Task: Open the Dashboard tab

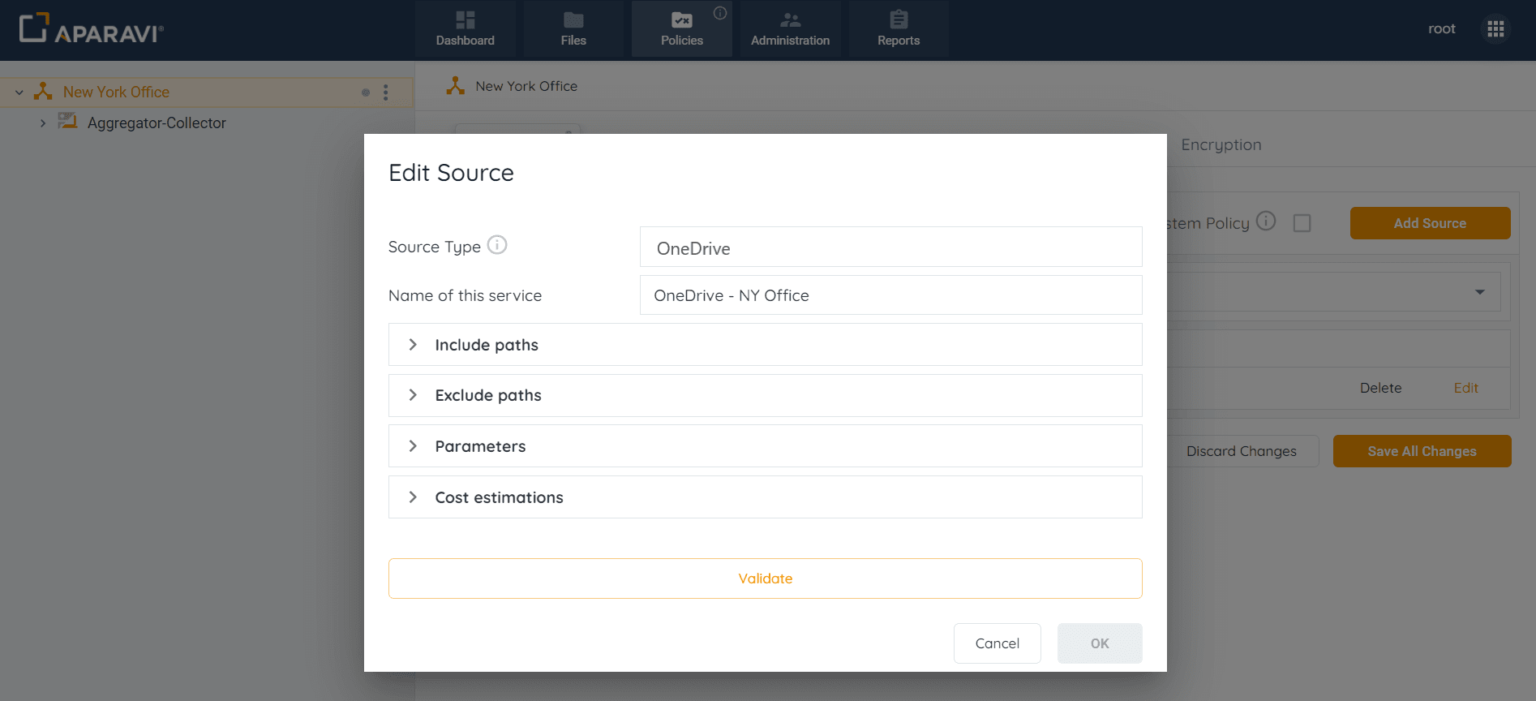Action: point(465,29)
